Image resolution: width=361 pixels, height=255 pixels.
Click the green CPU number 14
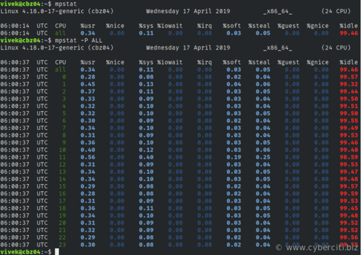pos(62,179)
